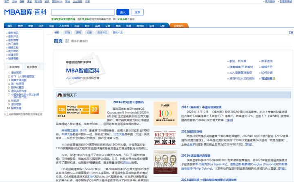
Task: Go to 经济 category in navigation bar
Action: [x=41, y=26]
